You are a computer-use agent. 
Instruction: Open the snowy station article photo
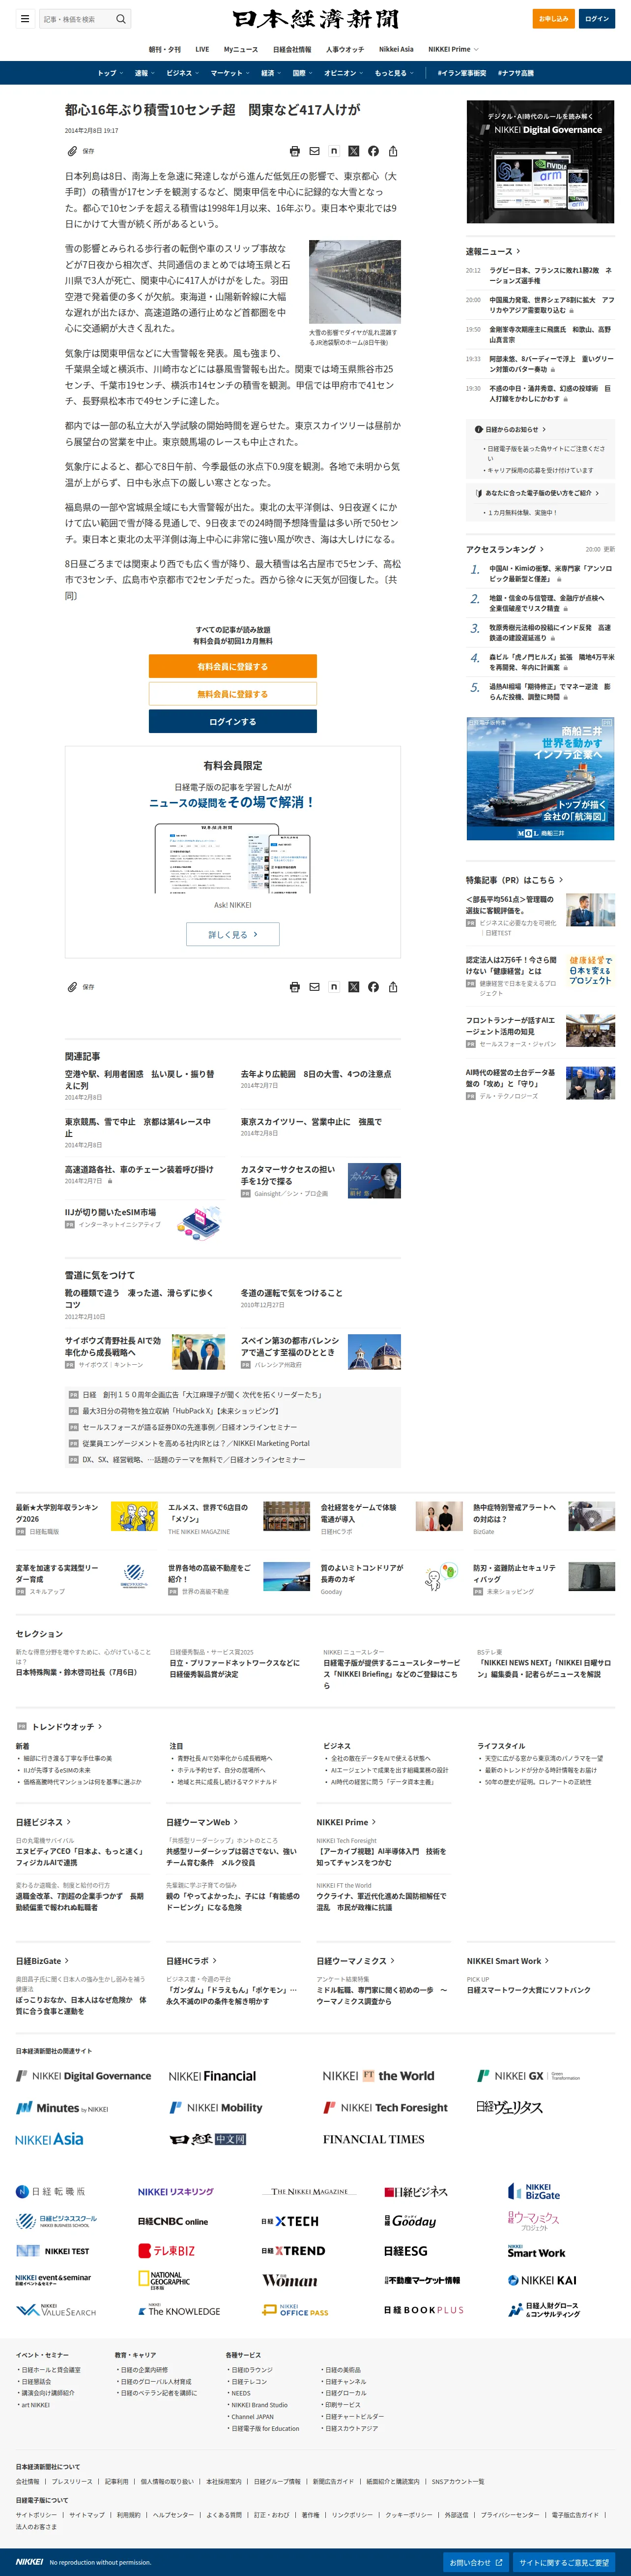[354, 282]
